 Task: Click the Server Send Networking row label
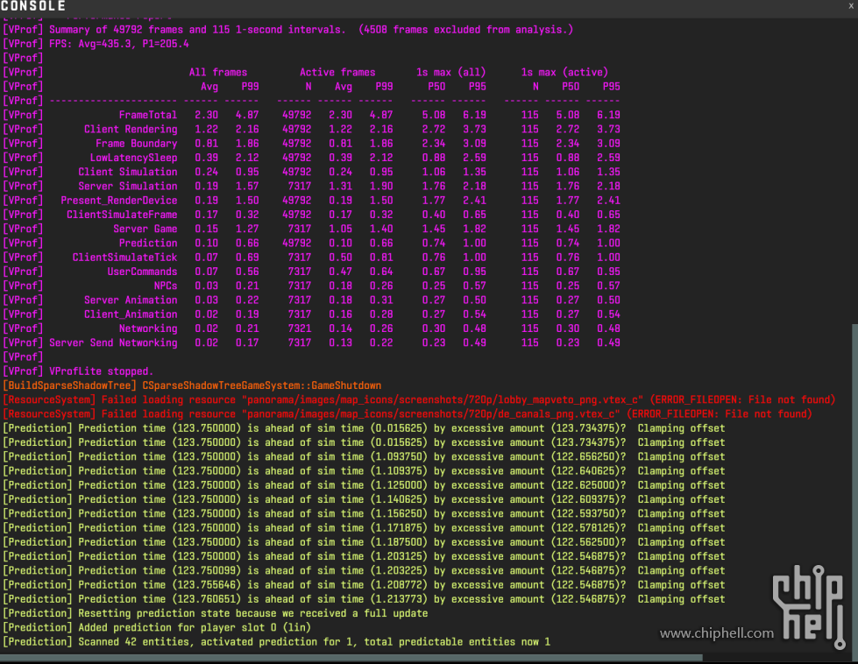113,343
